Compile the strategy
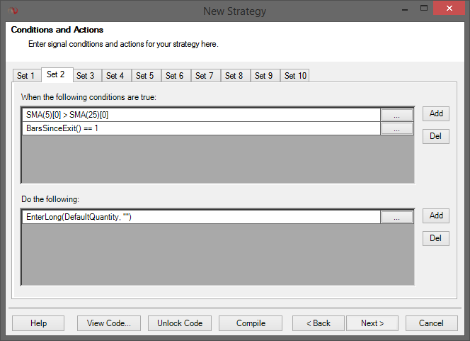470x341 pixels. (251, 323)
